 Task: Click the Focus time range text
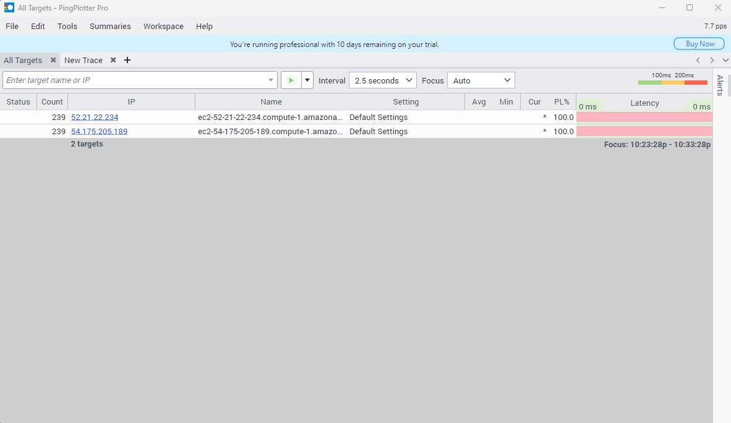click(657, 145)
